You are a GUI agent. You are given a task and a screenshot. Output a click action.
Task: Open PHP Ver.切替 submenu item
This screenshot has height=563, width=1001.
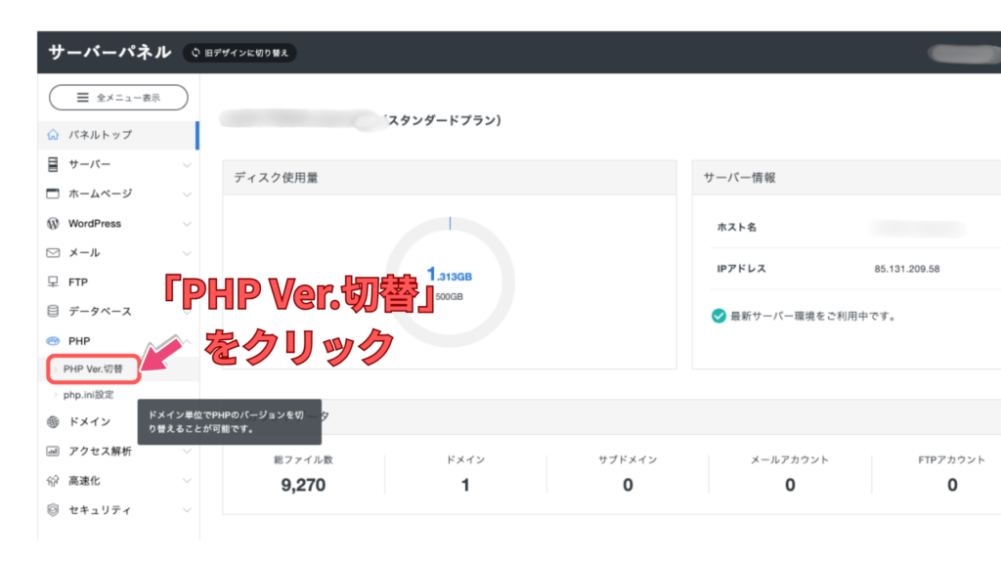click(93, 370)
